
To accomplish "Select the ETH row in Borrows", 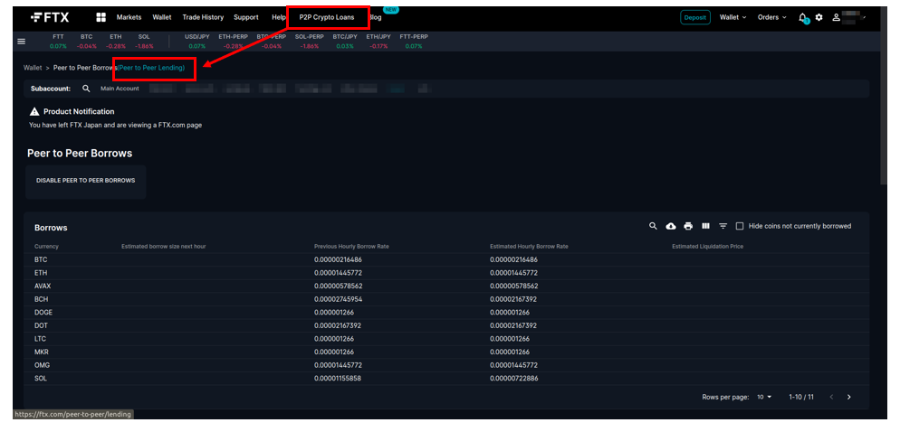I will (446, 273).
